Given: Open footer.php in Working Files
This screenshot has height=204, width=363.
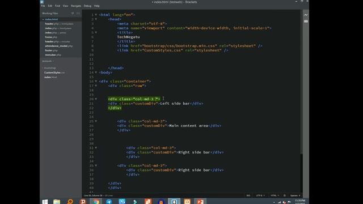Looking at the screenshot, I should (51, 50).
